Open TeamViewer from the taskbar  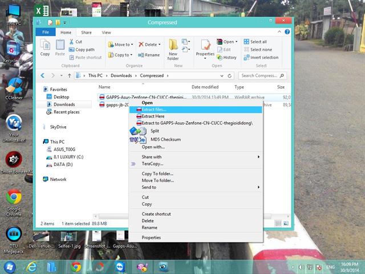coord(120,267)
